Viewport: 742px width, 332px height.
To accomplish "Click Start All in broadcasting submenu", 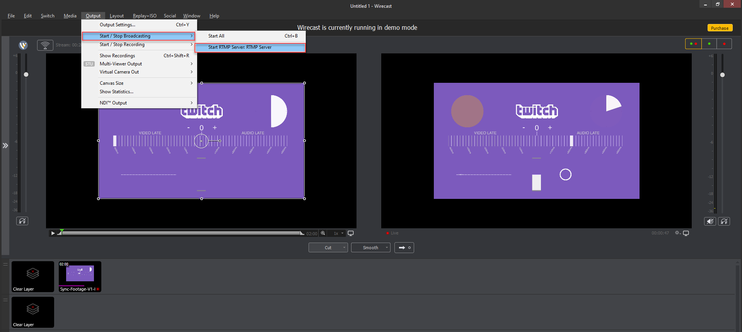I will tap(251, 36).
